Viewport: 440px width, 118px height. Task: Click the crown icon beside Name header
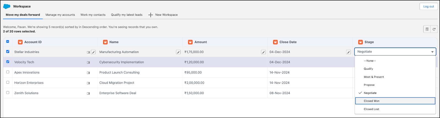point(105,42)
